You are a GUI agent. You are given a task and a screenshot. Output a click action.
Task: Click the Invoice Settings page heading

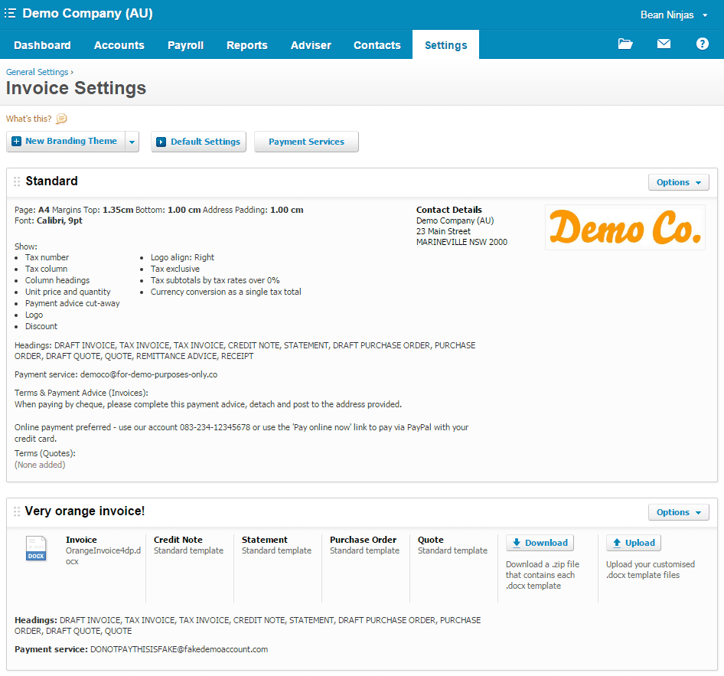coord(77,88)
